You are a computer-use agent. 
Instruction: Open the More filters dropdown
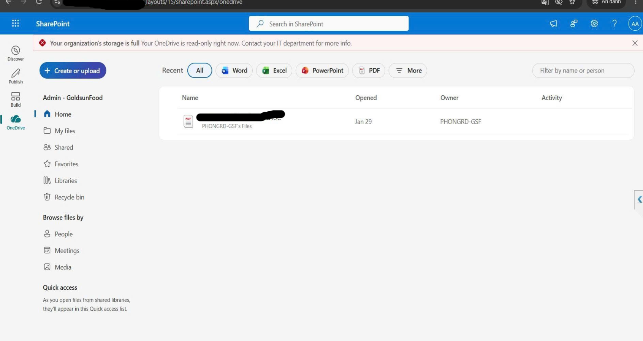click(x=408, y=71)
